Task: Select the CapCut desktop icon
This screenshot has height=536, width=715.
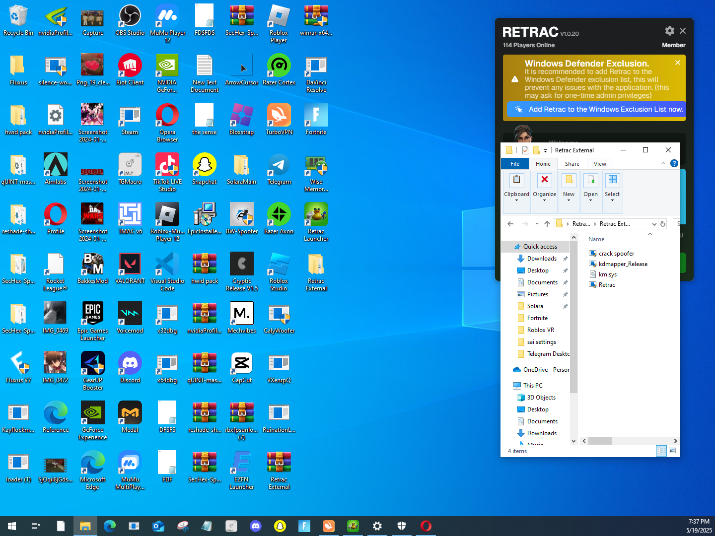Action: (x=242, y=368)
